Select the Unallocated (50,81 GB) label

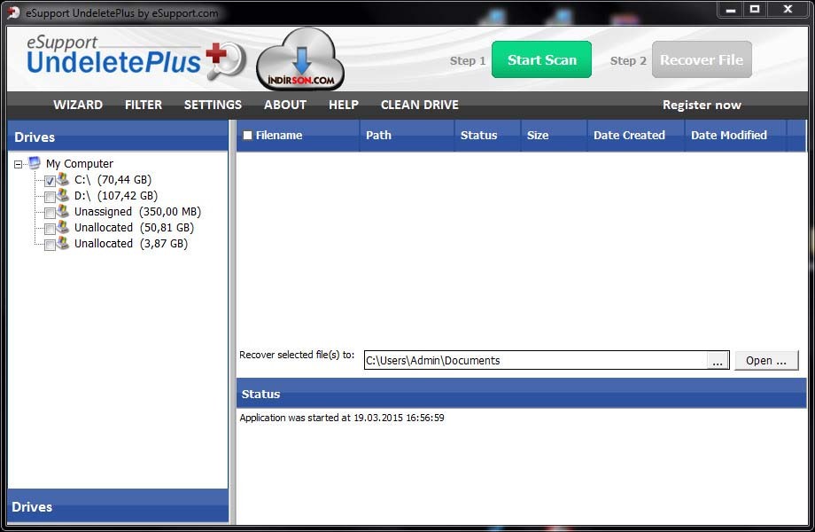[x=134, y=228]
